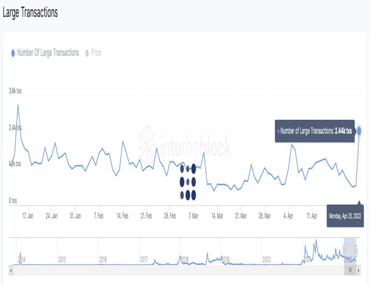Click the scrollbar's left arrow button

[x=12, y=271]
